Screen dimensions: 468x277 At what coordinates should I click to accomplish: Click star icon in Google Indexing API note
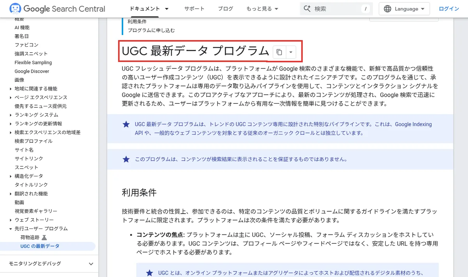click(126, 124)
